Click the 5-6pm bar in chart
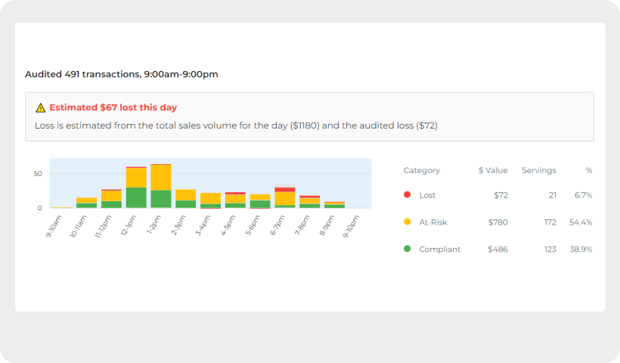The image size is (620, 363). pyautogui.click(x=260, y=201)
